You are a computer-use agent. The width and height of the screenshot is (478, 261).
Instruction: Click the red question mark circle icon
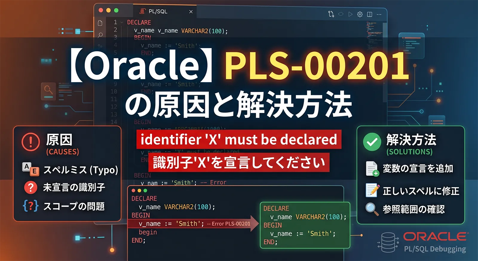pyautogui.click(x=31, y=187)
